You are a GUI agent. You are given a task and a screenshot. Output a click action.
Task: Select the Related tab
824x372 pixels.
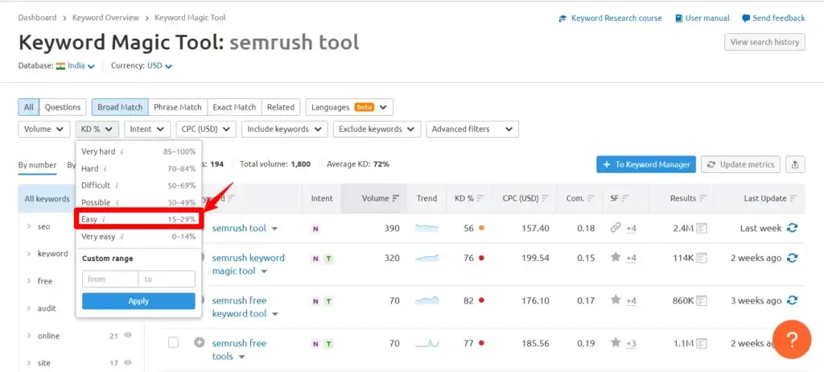coord(281,107)
